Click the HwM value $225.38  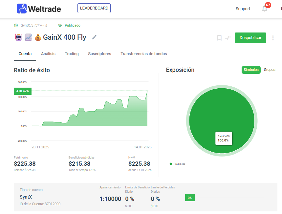139,164
